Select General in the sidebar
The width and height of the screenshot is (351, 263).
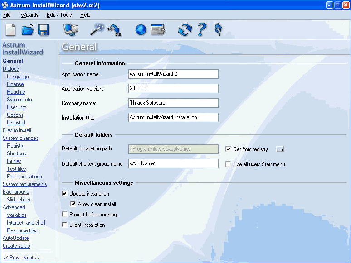(13, 61)
